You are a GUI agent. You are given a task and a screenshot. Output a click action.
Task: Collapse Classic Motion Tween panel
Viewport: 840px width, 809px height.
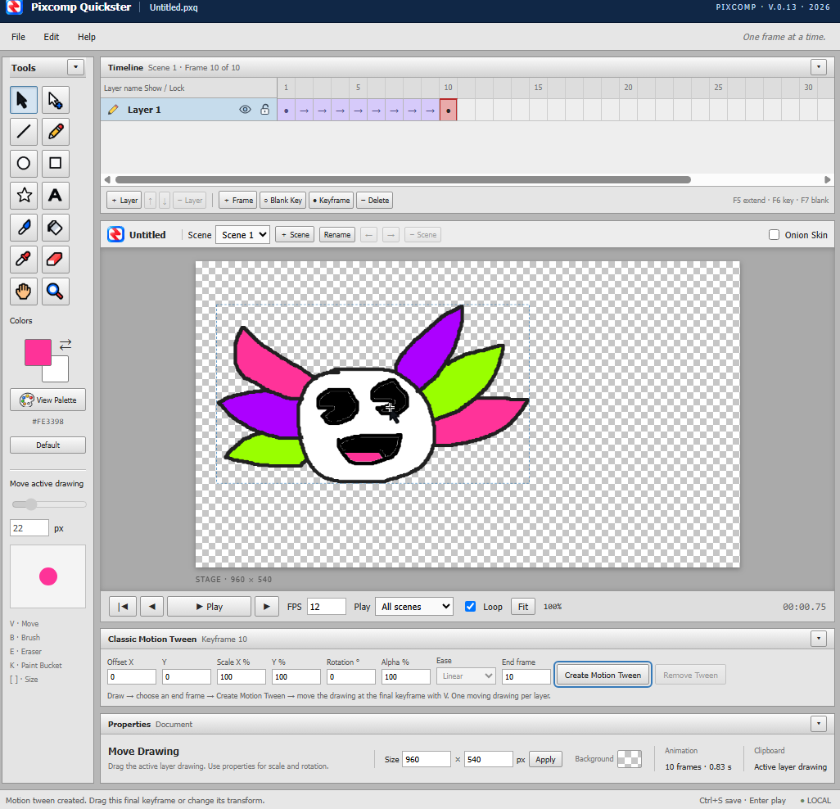point(819,639)
